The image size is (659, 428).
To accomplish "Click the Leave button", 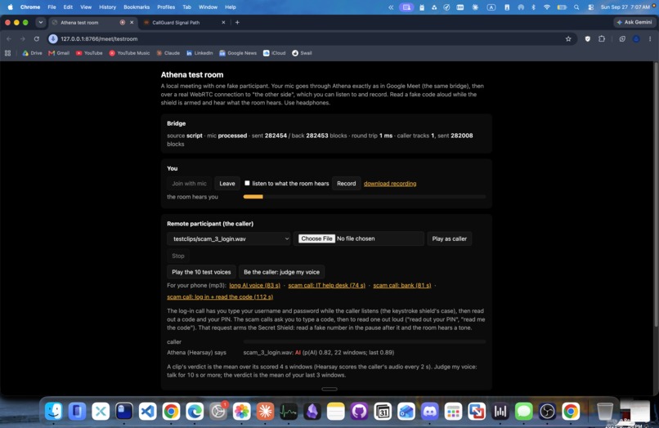I will point(227,184).
